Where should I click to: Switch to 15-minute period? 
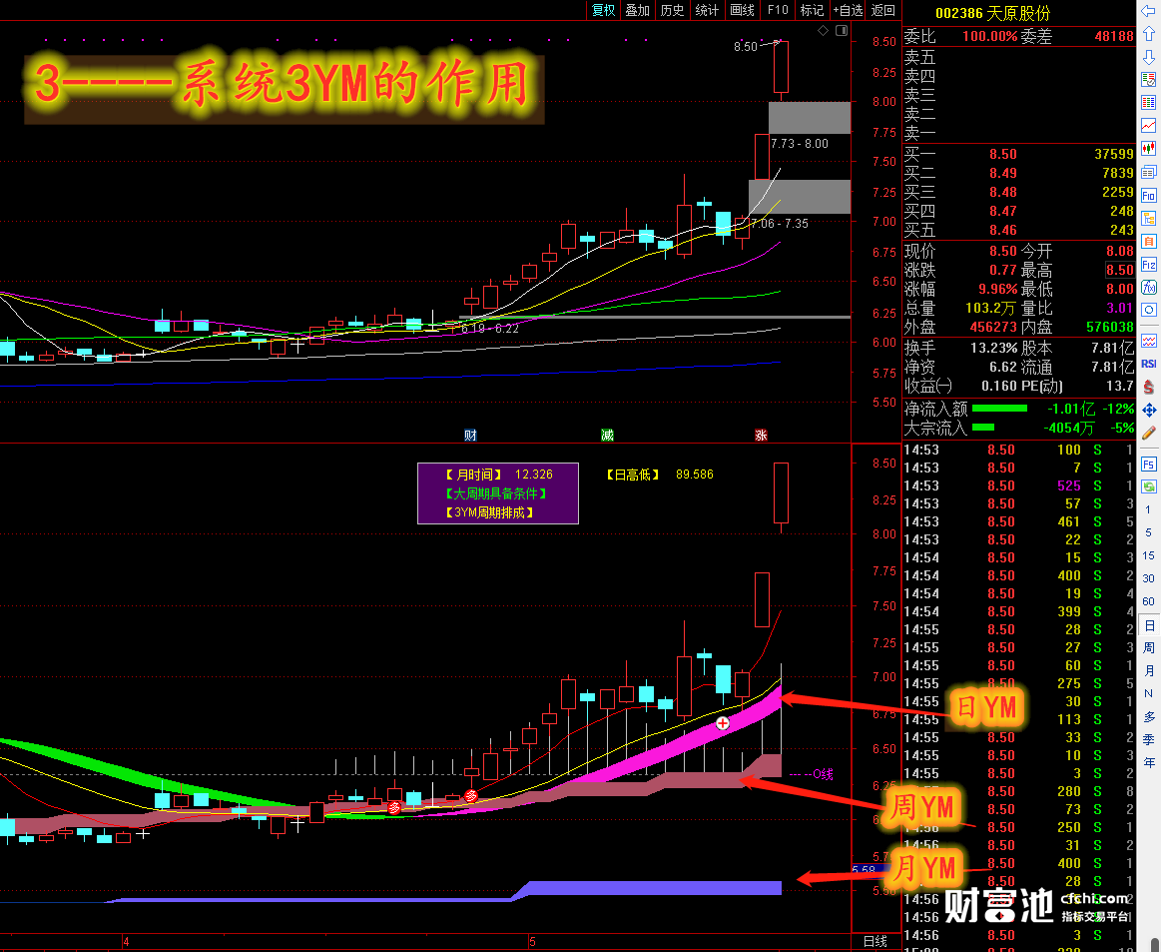1148,555
